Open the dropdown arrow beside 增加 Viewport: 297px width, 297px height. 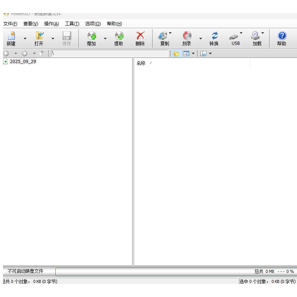click(x=105, y=39)
